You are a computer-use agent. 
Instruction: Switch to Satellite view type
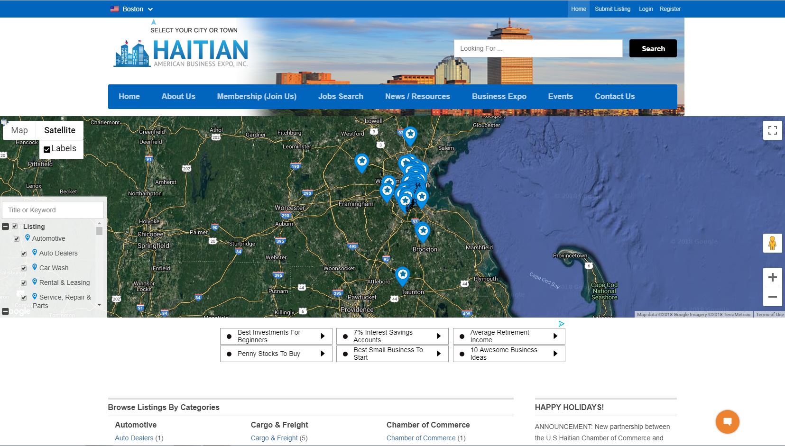tap(60, 130)
